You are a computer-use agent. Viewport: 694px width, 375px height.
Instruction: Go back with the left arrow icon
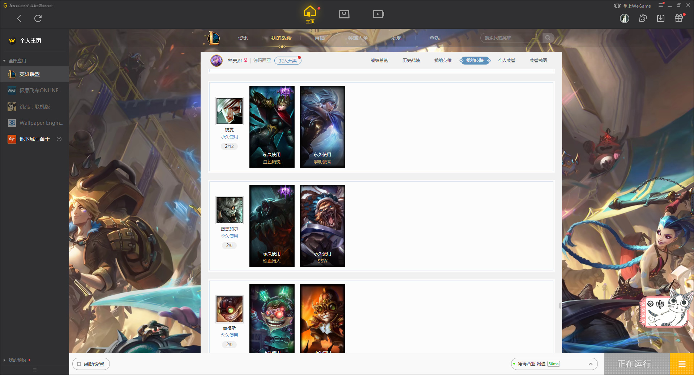click(19, 18)
